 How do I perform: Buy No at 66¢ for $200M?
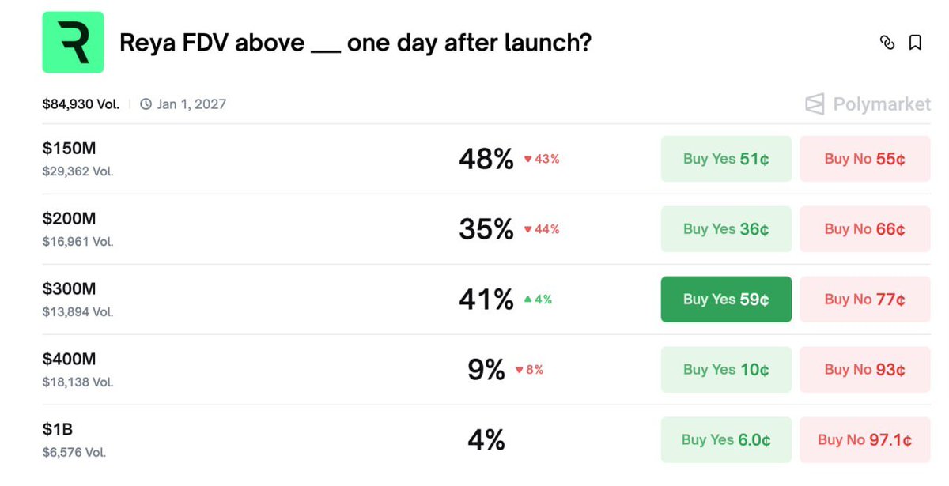pyautogui.click(x=864, y=229)
